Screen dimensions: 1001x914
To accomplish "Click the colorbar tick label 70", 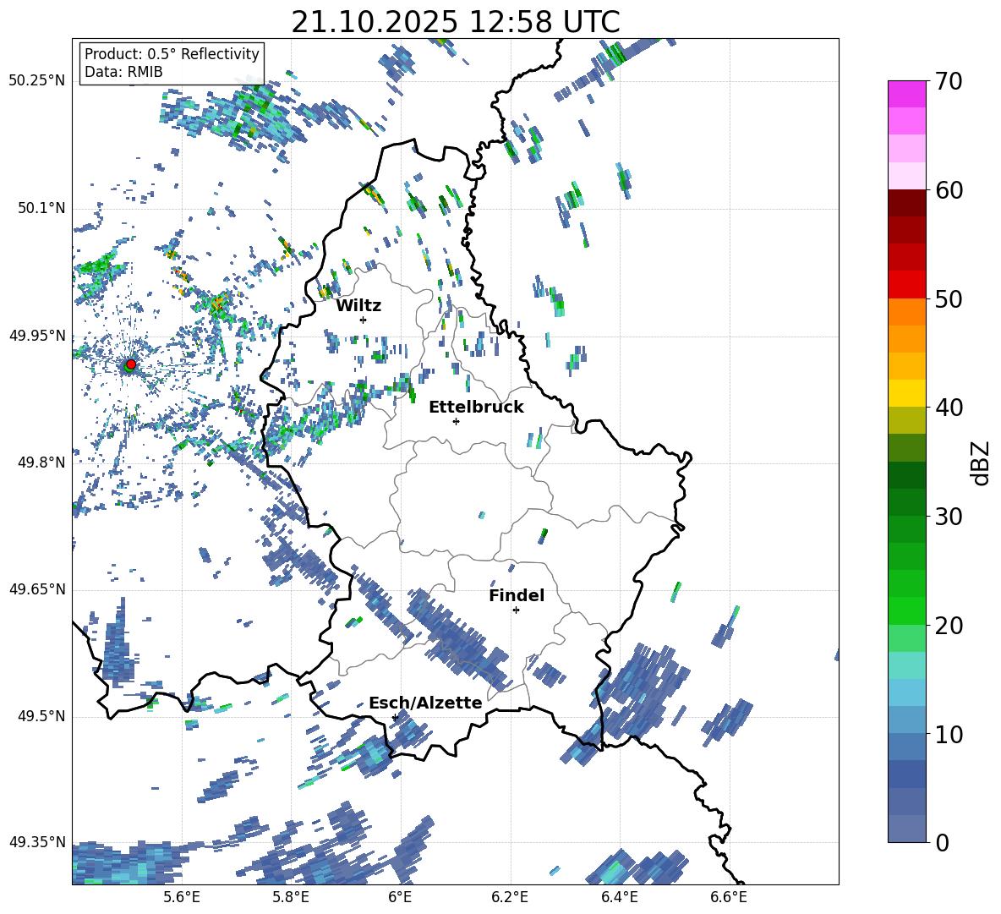I will [x=949, y=82].
